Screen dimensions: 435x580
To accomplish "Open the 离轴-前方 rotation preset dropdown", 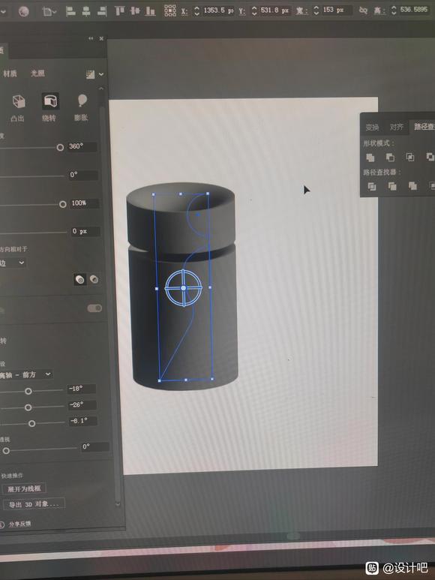I will click(25, 374).
